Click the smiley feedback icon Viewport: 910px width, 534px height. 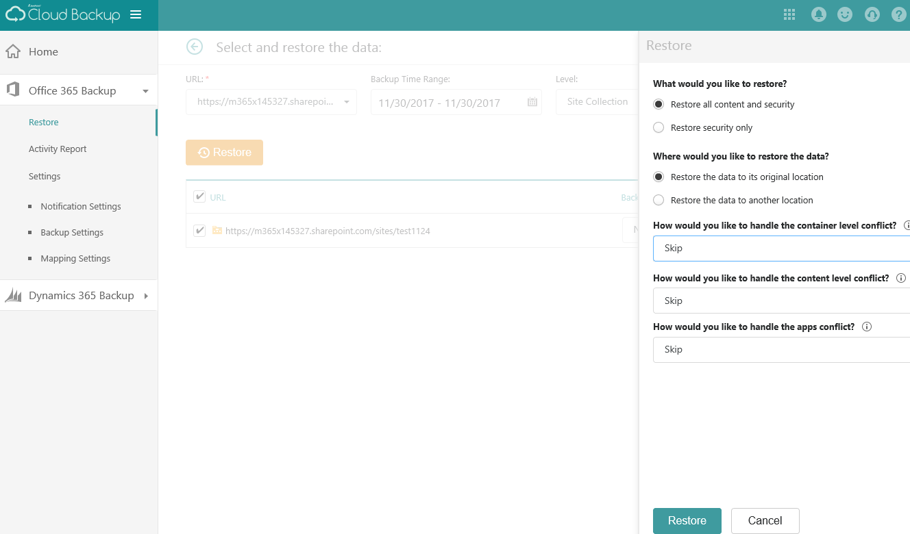coord(845,14)
